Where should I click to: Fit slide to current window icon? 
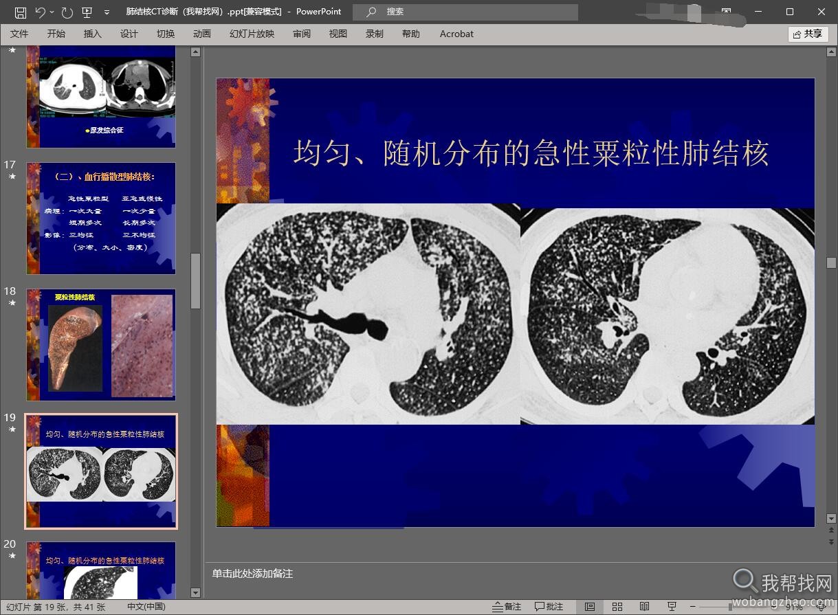click(x=820, y=607)
